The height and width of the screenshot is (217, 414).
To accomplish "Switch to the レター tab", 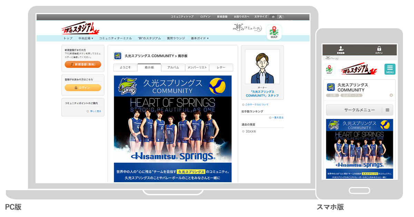I will pyautogui.click(x=221, y=68).
